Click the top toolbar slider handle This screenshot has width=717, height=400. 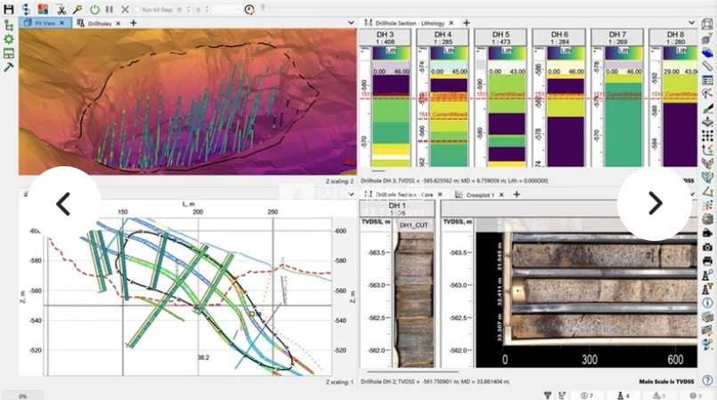[x=263, y=7]
